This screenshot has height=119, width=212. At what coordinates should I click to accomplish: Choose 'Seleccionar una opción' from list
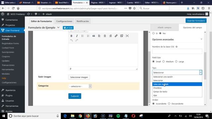tap(177, 77)
